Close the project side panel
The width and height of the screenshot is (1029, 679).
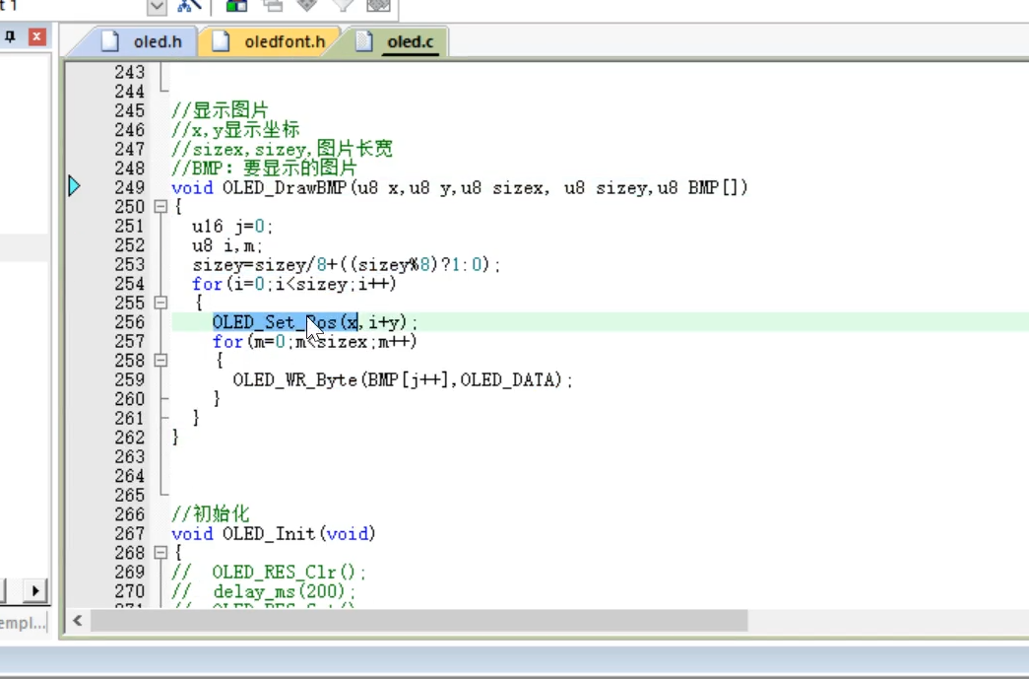click(x=36, y=36)
